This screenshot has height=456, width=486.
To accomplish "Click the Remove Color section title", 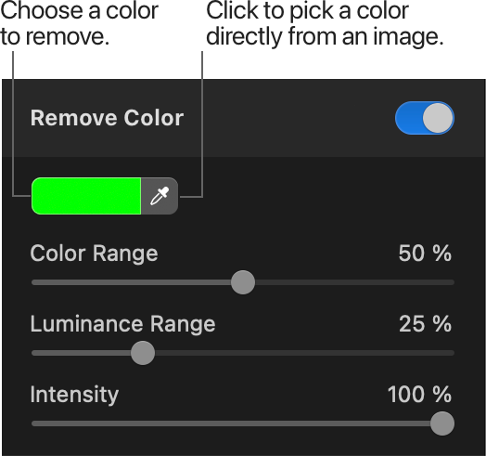I will point(107,118).
